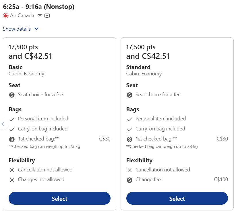Image resolution: width=236 pixels, height=213 pixels.
Task: Select the Basic economy fare
Action: (59, 198)
